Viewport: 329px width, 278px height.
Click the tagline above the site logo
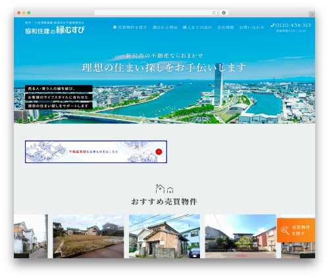55,22
